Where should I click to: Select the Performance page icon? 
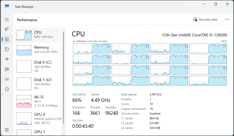[7, 39]
